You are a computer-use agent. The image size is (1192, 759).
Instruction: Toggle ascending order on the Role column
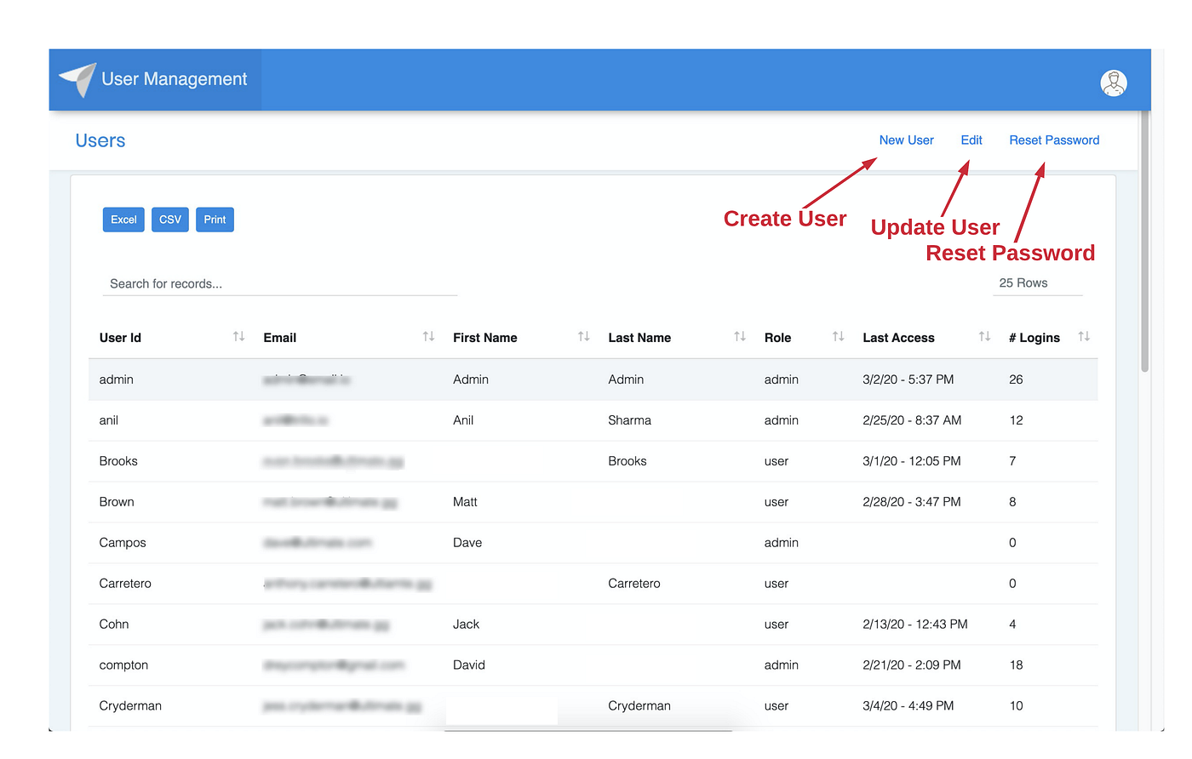pos(837,336)
